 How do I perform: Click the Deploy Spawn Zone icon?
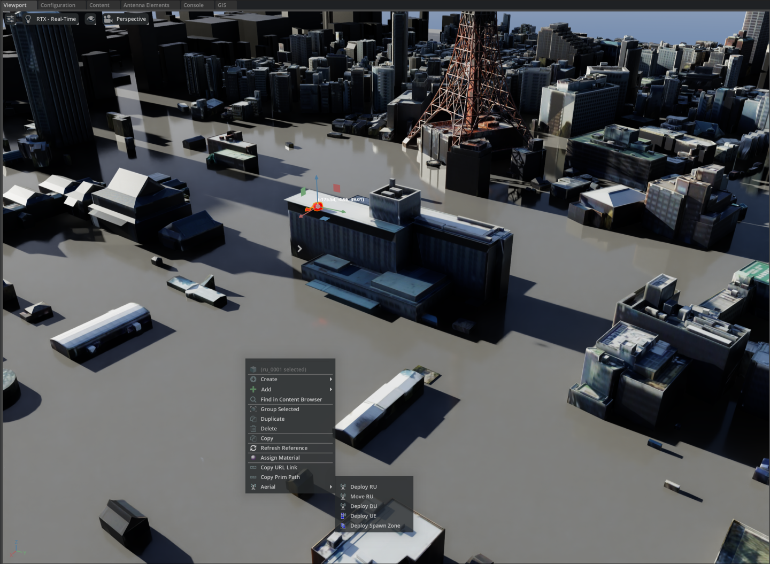(343, 526)
